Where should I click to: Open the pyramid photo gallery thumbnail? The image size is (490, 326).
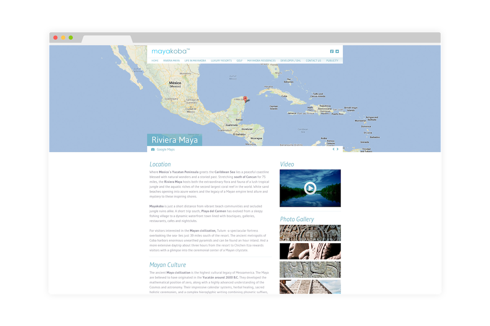coord(310,287)
